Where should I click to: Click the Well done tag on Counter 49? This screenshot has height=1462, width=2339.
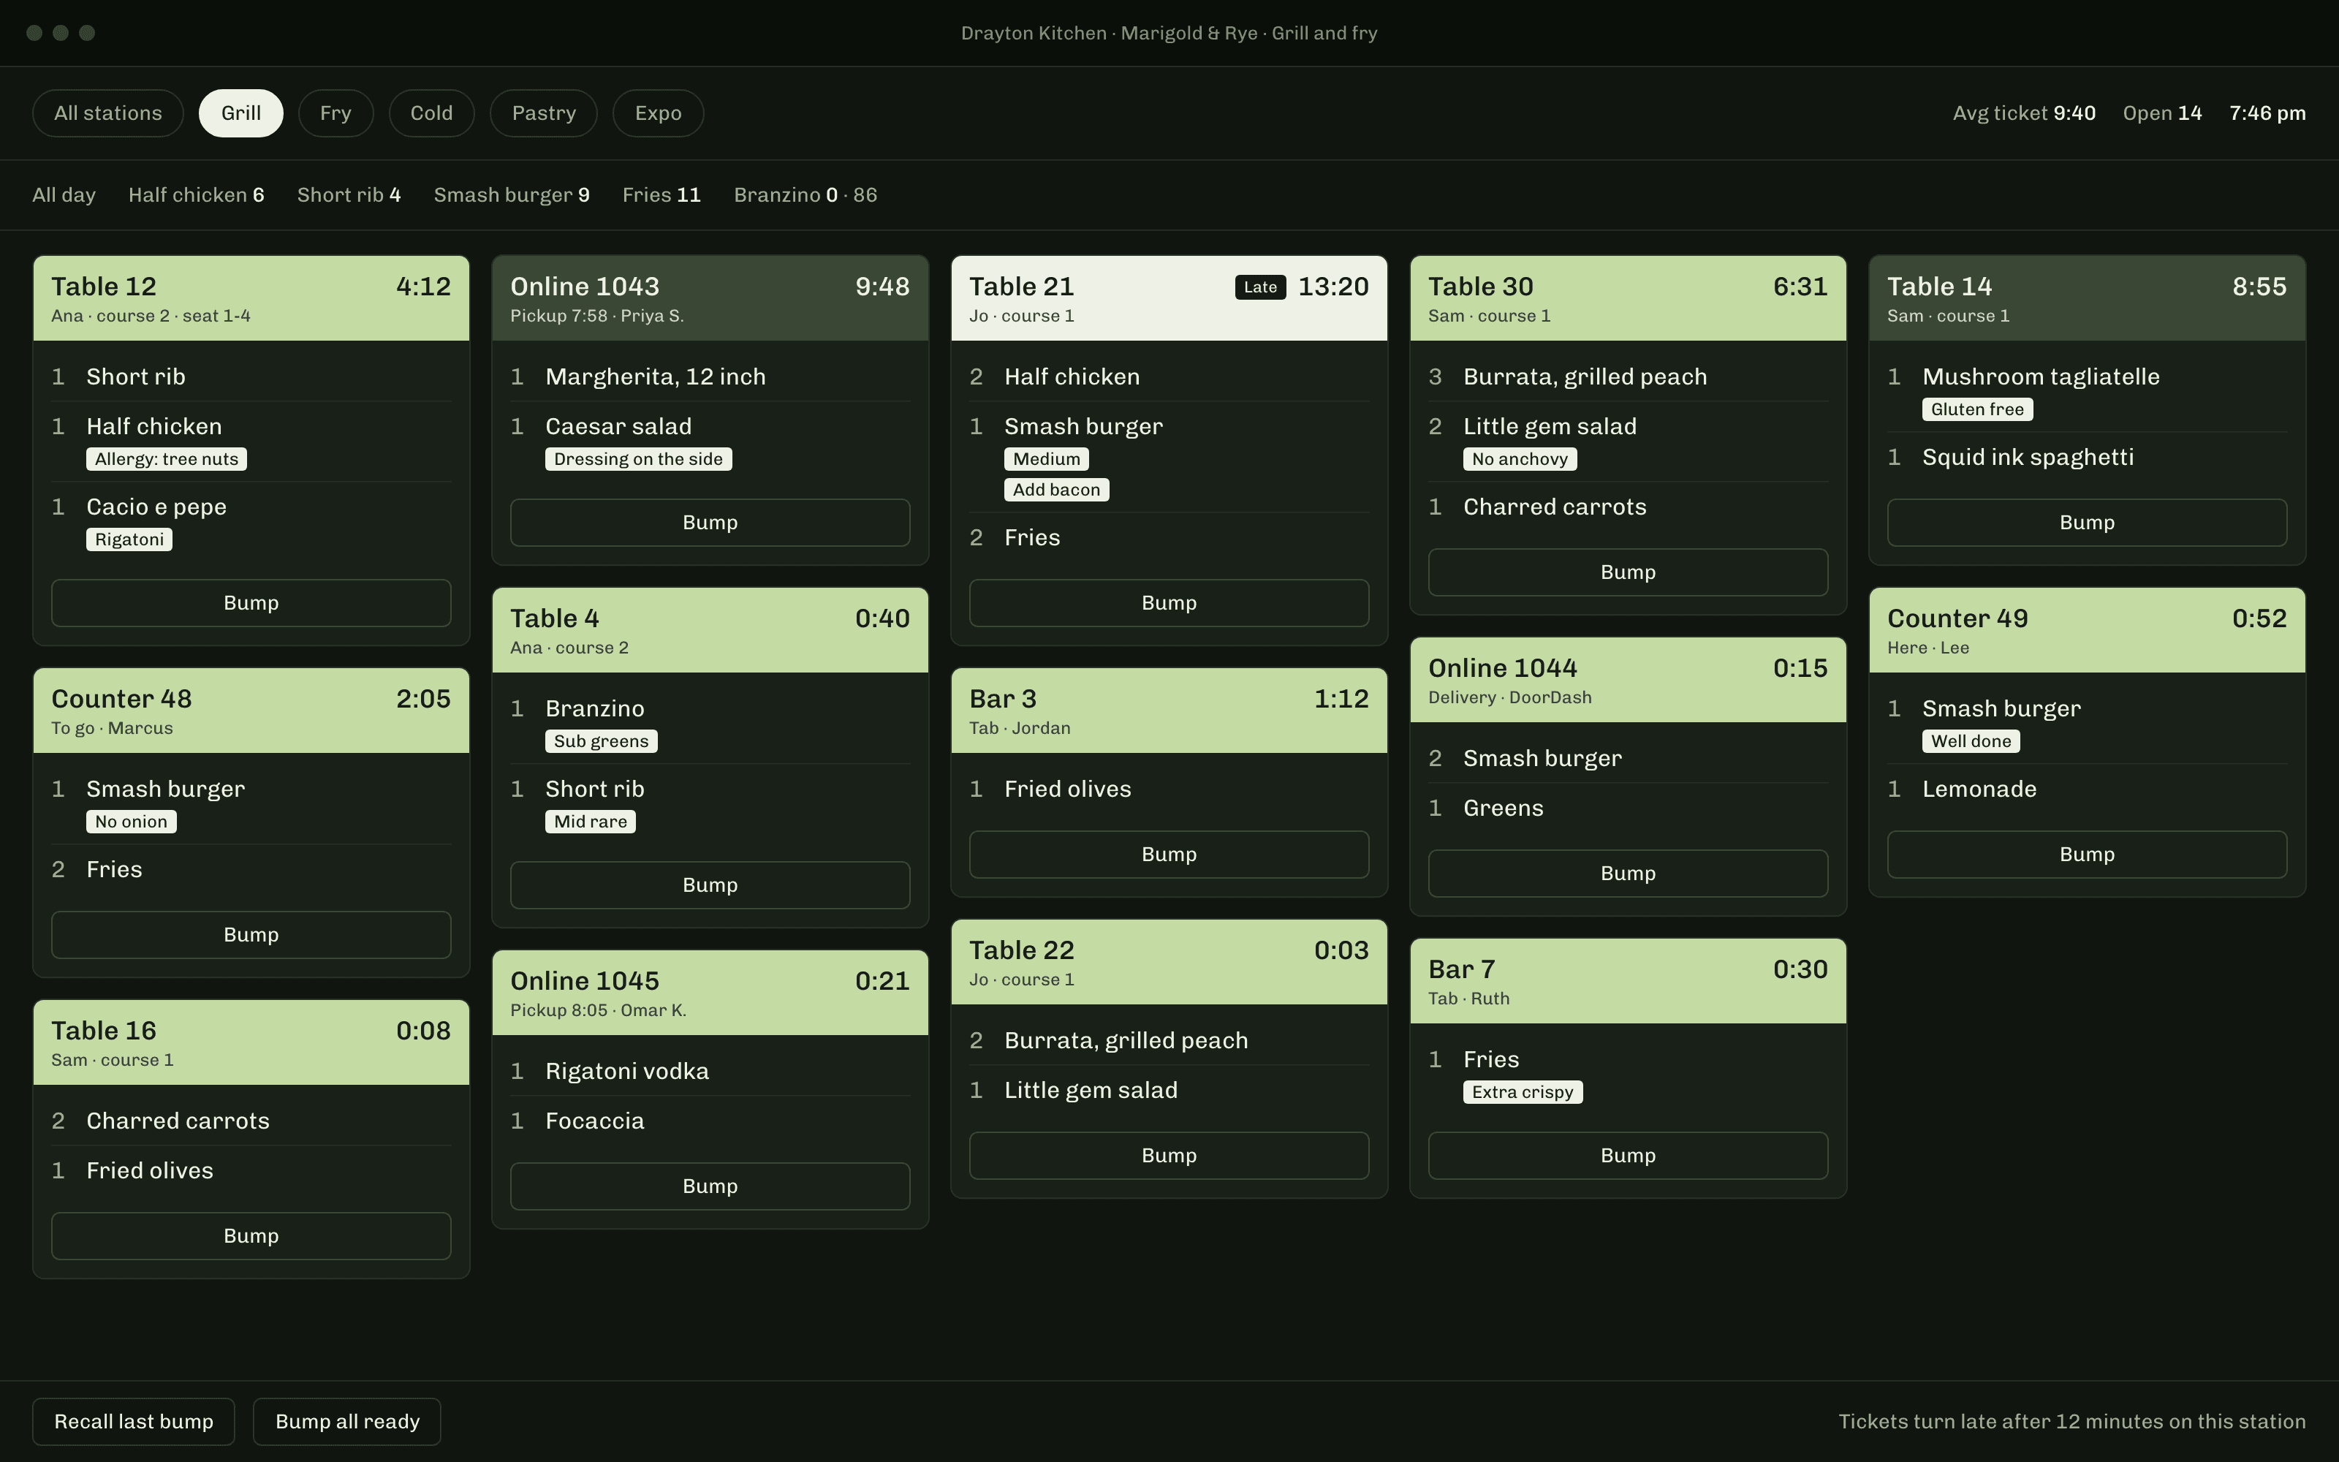tap(1971, 742)
